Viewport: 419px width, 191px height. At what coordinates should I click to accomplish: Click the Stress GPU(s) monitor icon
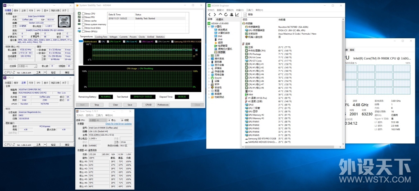[79, 31]
